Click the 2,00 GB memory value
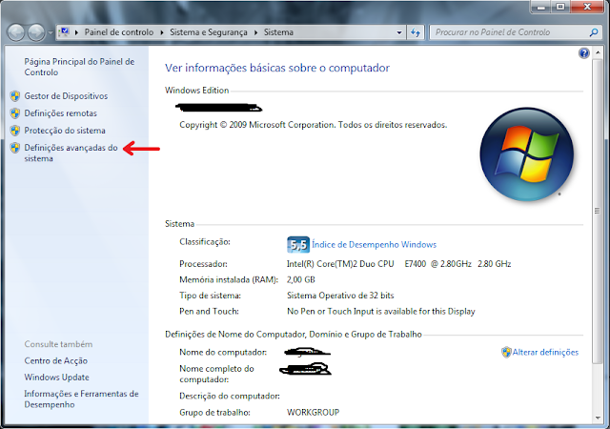Image resolution: width=610 pixels, height=429 pixels. tap(301, 279)
